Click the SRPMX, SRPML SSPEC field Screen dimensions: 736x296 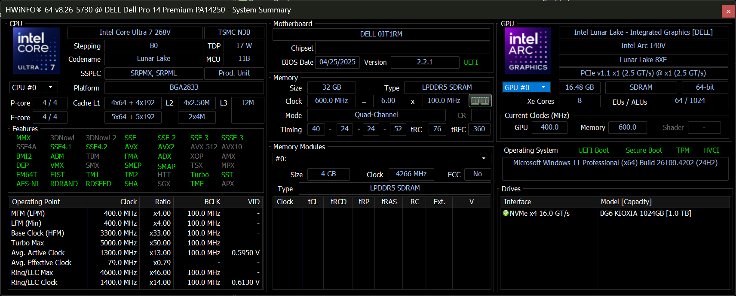point(153,73)
